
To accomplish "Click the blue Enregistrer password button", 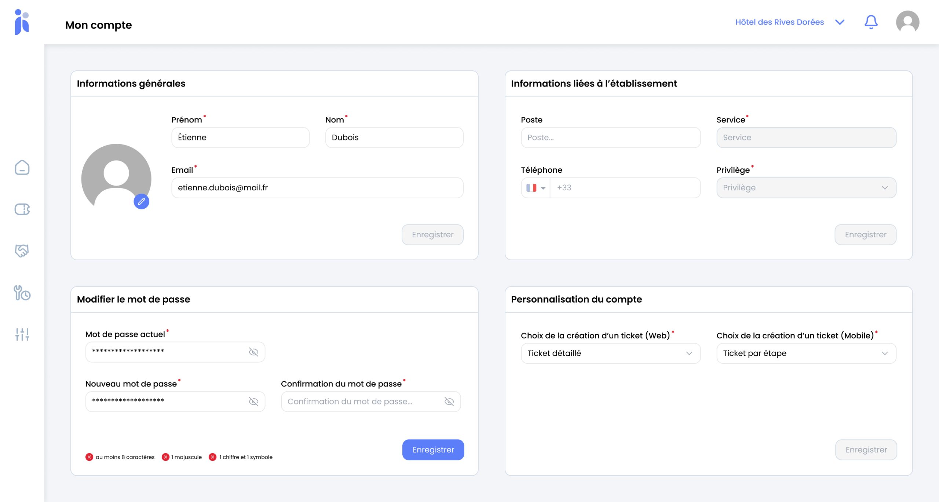I will click(x=433, y=450).
